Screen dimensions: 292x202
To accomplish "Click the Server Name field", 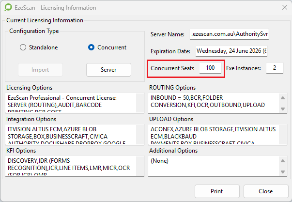I will 229,34.
